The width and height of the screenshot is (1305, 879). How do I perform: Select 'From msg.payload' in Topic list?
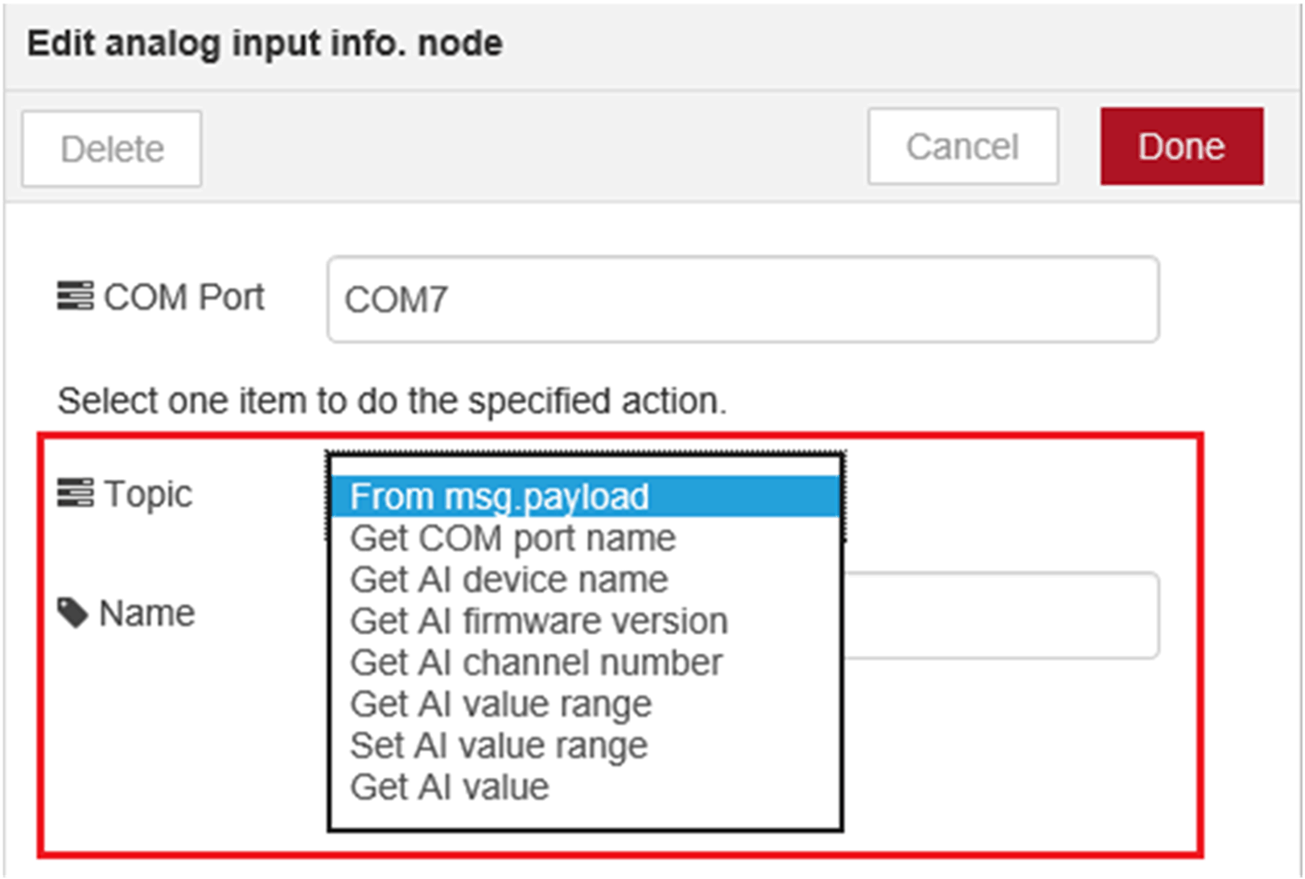tap(584, 497)
